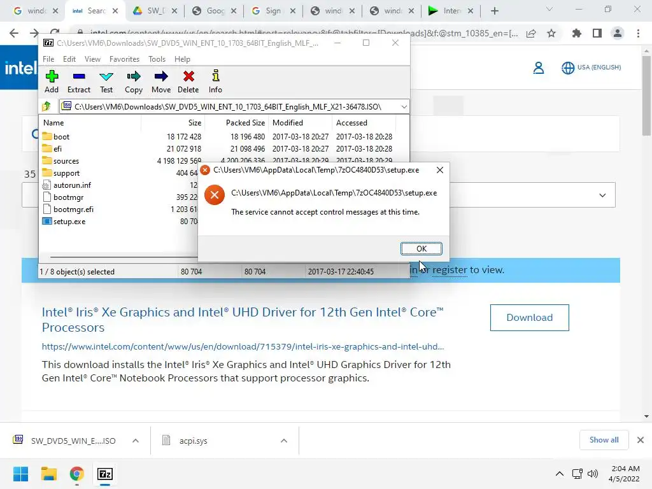Open Chrome three-dot menu
The width and height of the screenshot is (652, 489).
(x=638, y=33)
